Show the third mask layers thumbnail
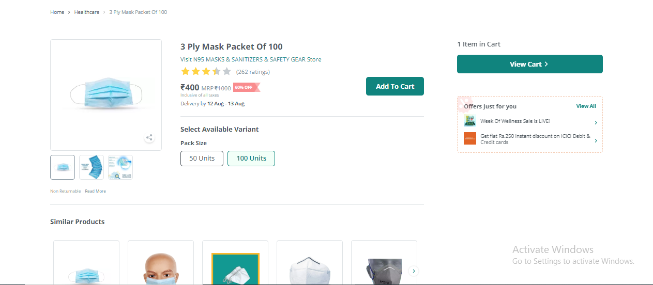653x285 pixels. pyautogui.click(x=120, y=167)
